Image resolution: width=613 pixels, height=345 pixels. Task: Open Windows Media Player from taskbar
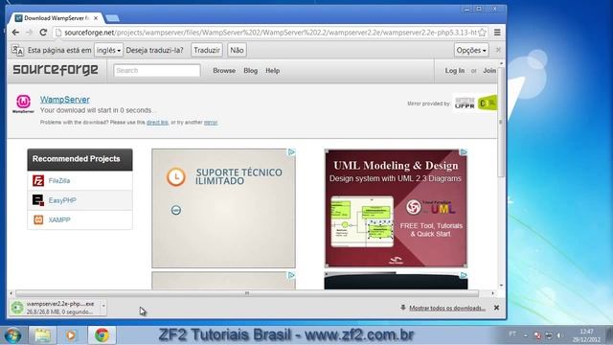71,335
